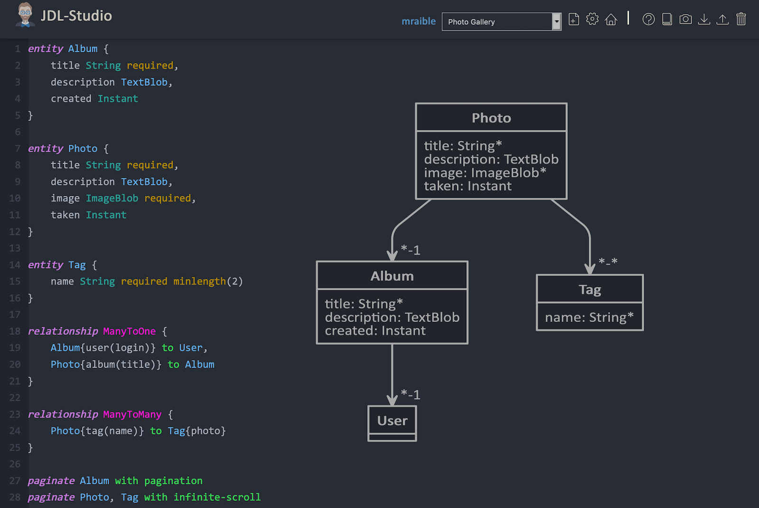Click the JDL-Studio title
Screen dimensions: 759x508
coord(76,16)
